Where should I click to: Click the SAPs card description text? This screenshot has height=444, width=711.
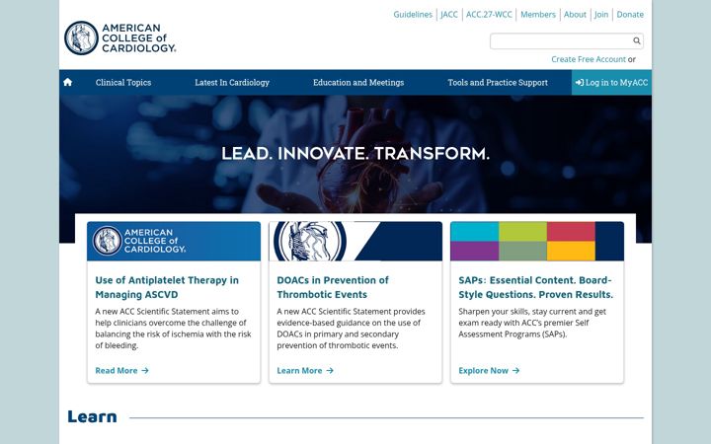click(532, 323)
